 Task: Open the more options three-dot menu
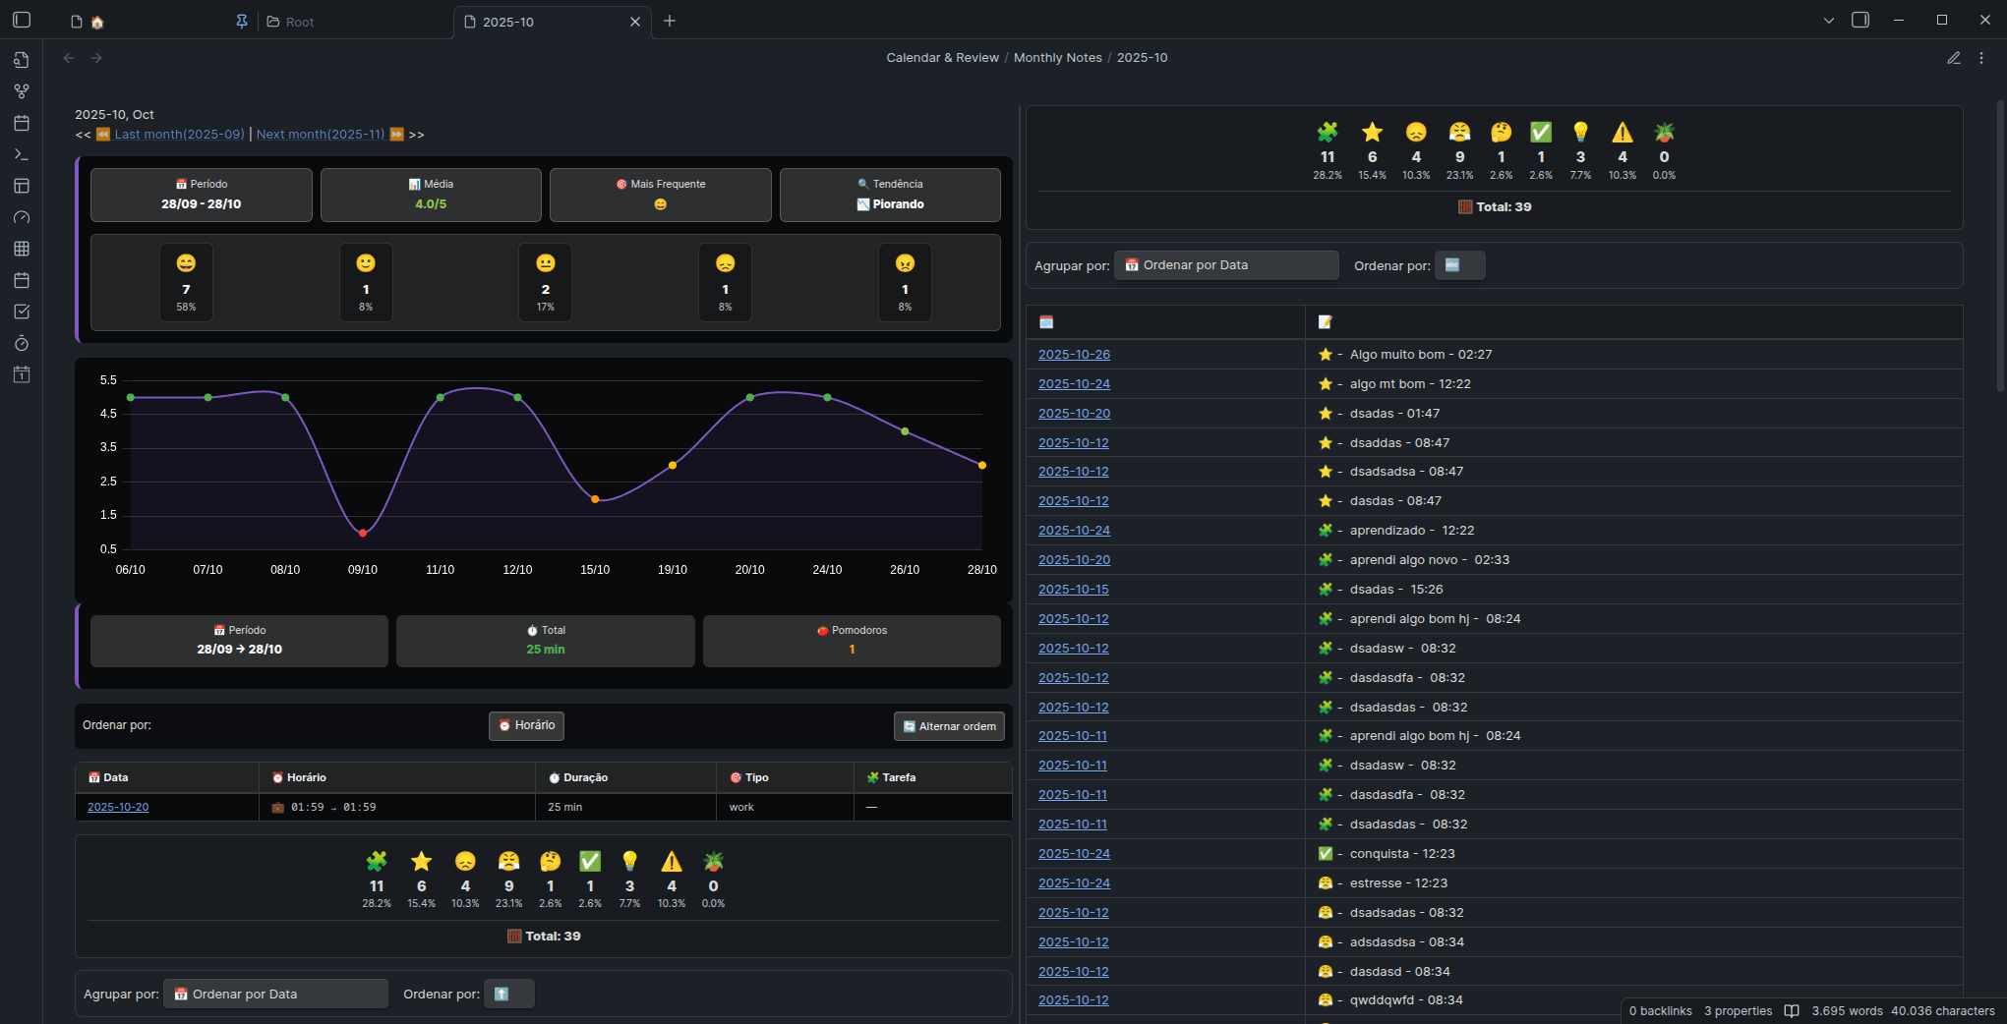[1981, 58]
